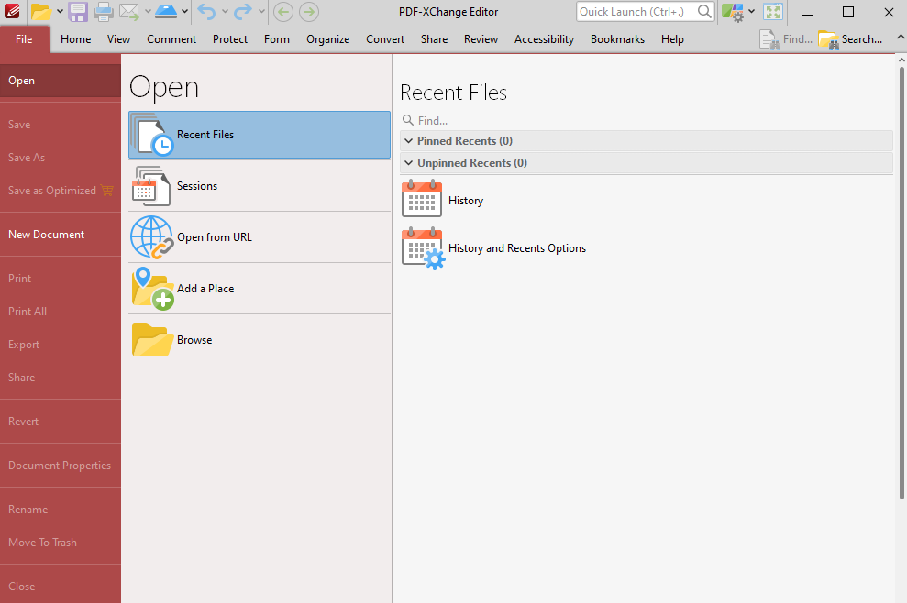The height and width of the screenshot is (603, 907).
Task: Click the Save icon in quick access toolbar
Action: (x=78, y=11)
